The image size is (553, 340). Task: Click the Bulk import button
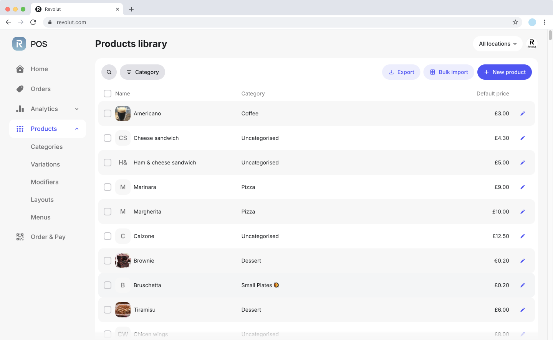pos(449,72)
